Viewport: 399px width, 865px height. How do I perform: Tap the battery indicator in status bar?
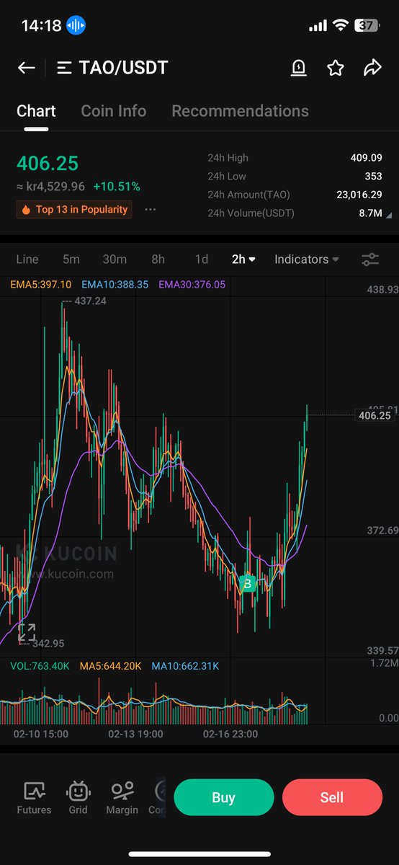coord(367,26)
